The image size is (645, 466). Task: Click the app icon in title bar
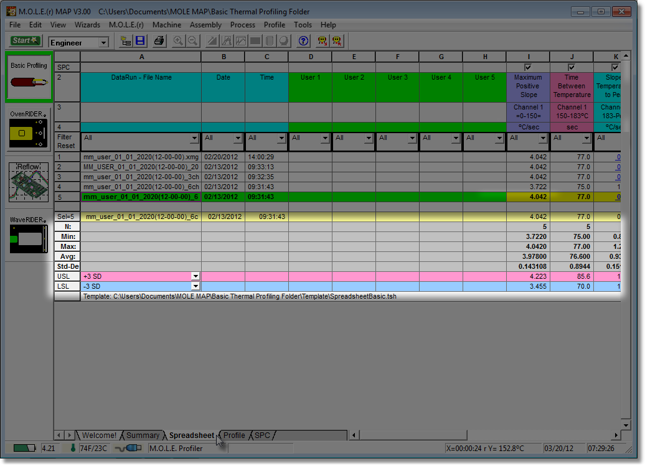[11, 11]
